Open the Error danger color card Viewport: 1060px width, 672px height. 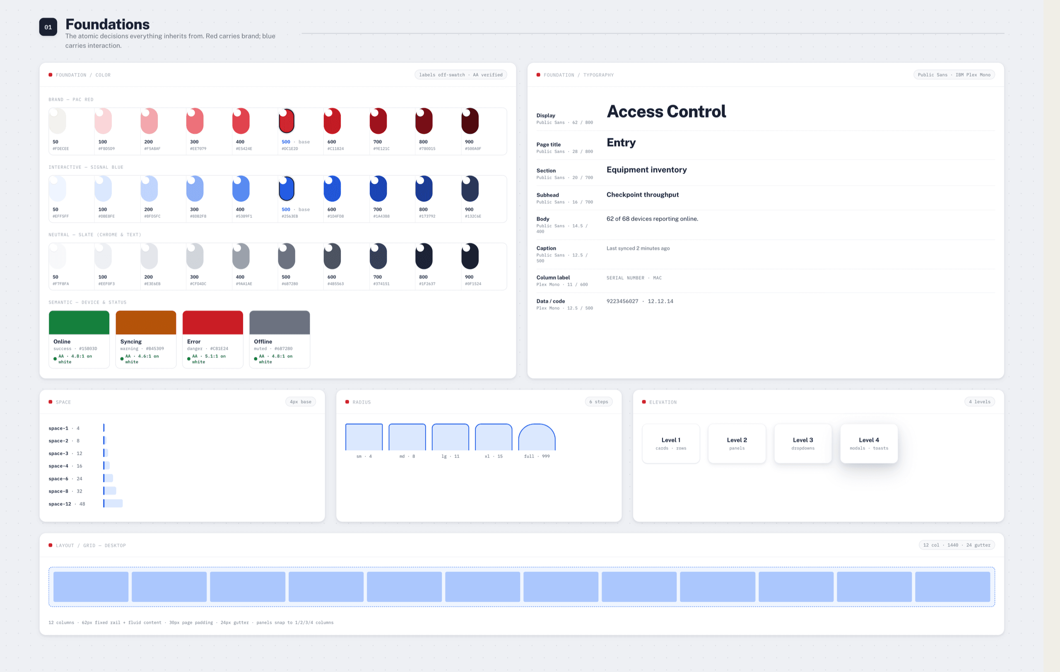[x=212, y=339]
